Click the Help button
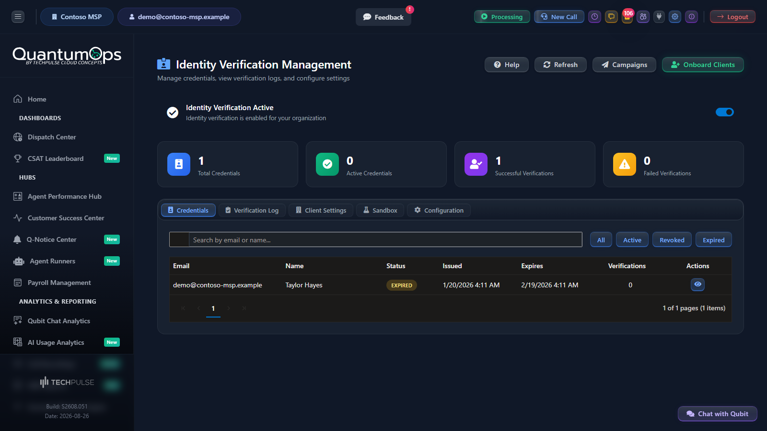This screenshot has width=767, height=431. point(507,65)
